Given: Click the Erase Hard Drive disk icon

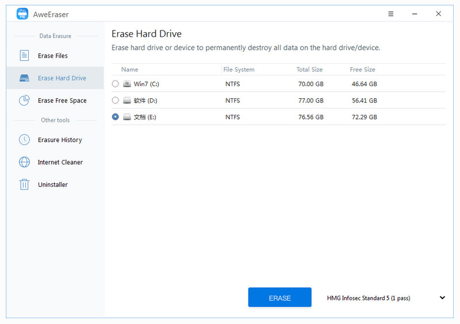Looking at the screenshot, I should [24, 78].
